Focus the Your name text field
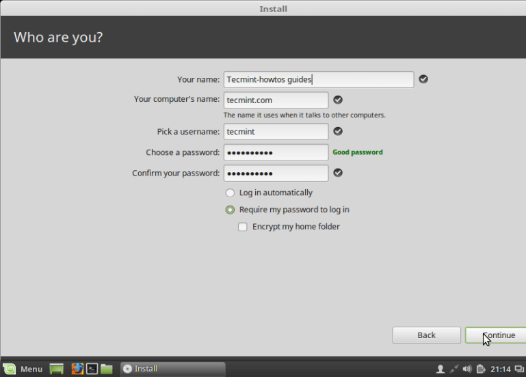Viewport: 526px width, 377px height. (x=319, y=79)
